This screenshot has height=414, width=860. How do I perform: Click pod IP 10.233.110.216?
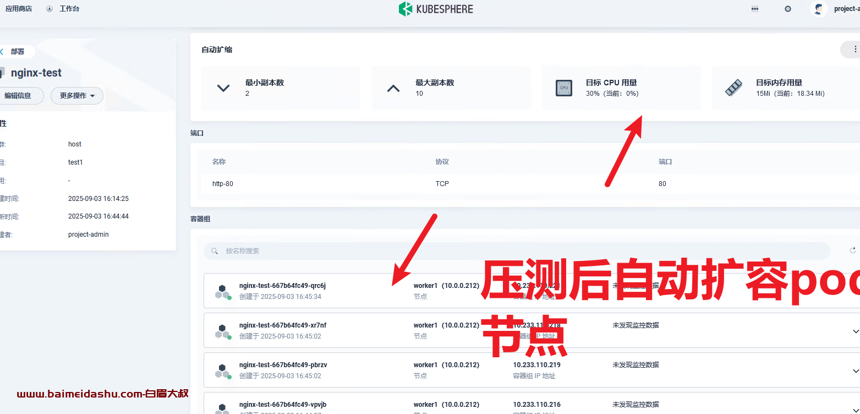(x=536, y=405)
